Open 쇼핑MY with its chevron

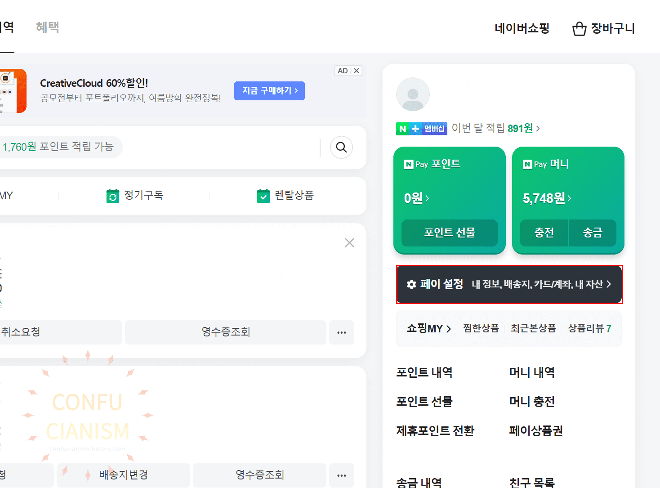pos(429,328)
